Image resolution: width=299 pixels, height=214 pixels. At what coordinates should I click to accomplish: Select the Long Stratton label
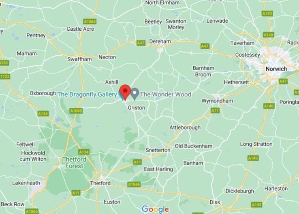[256, 144]
